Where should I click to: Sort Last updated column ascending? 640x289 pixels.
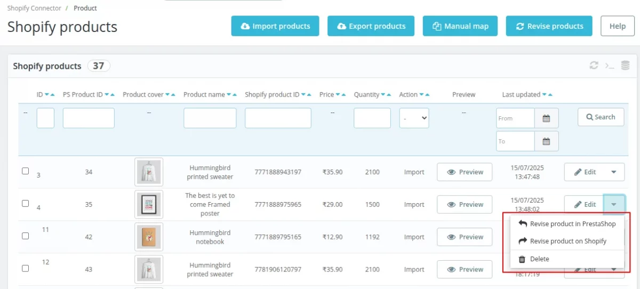(x=550, y=95)
